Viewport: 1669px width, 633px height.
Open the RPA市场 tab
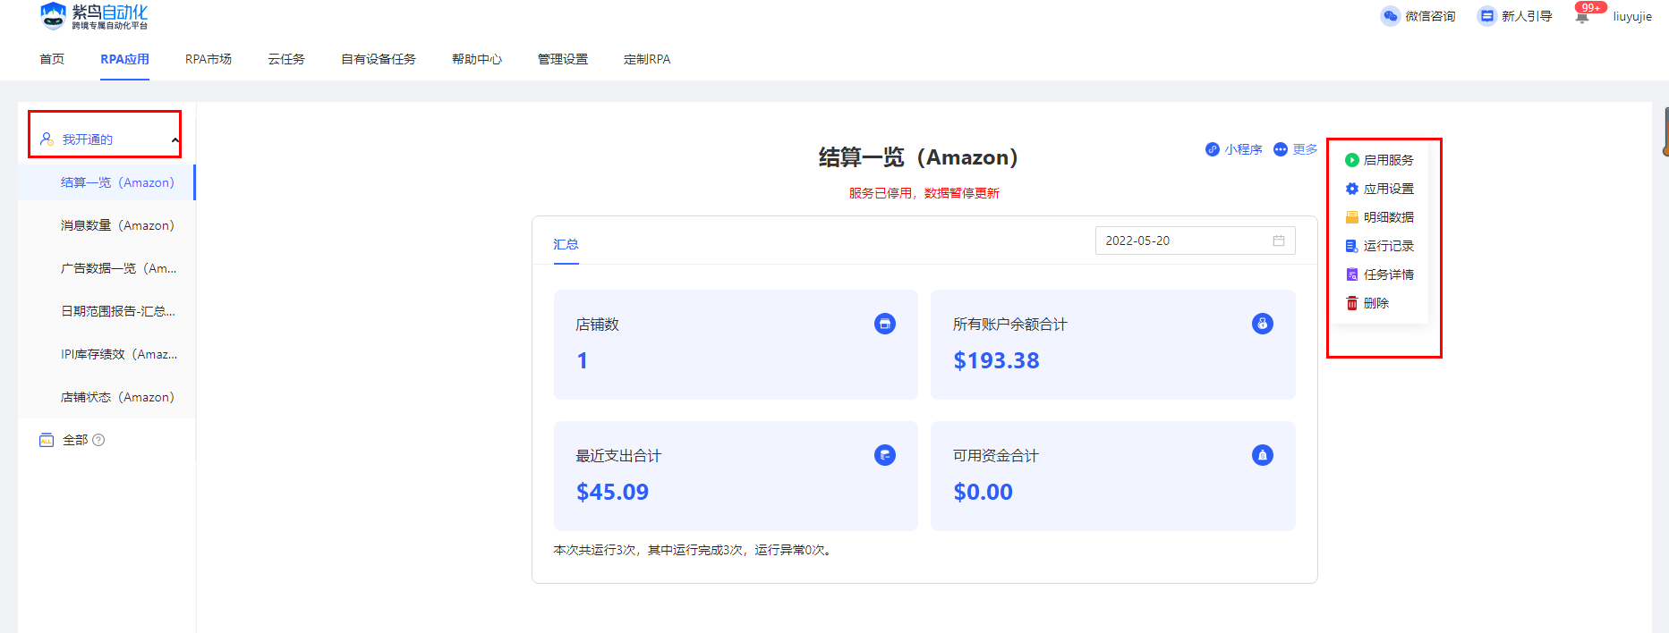tap(209, 59)
